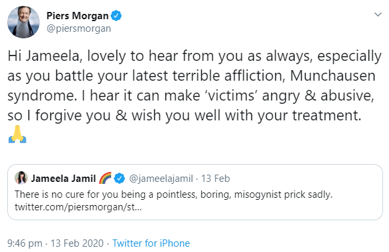Screen dimensions: 389x252
Task: Open quoted tweet text about no cure
Action: [x=173, y=194]
